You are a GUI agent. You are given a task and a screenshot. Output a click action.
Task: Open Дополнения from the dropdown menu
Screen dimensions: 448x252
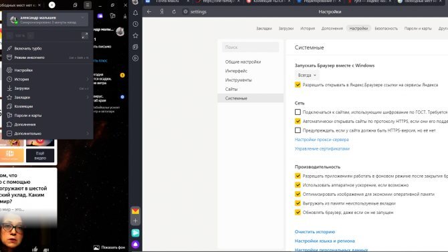tap(47, 124)
